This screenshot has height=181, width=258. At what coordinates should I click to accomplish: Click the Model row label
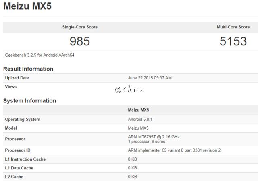11,128
